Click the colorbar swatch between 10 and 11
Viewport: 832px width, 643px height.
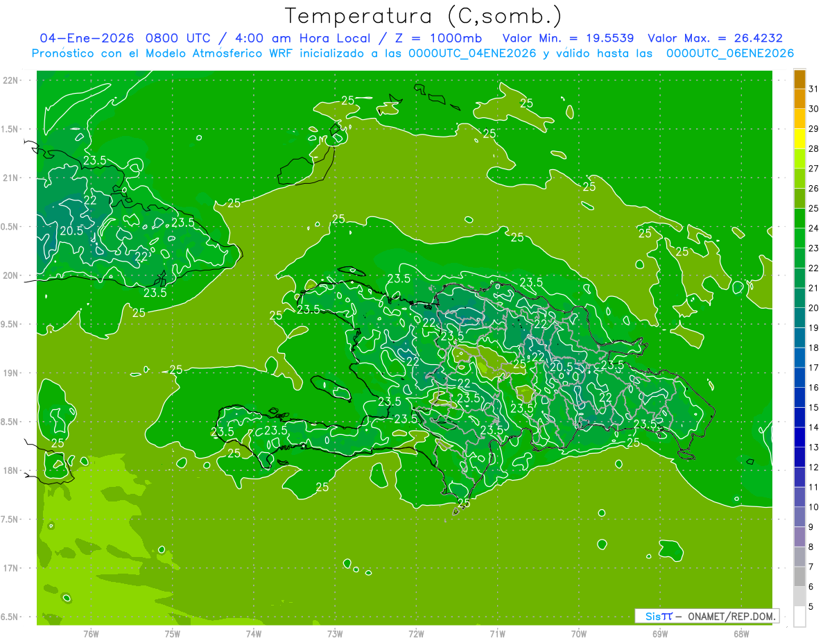799,497
